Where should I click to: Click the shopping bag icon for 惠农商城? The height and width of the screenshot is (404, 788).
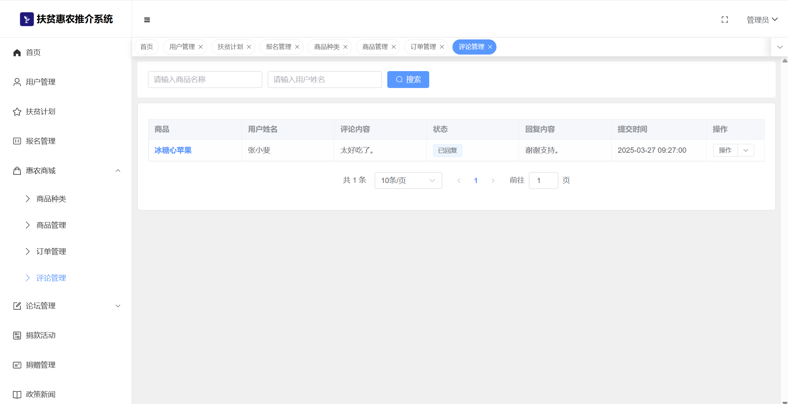(x=17, y=171)
